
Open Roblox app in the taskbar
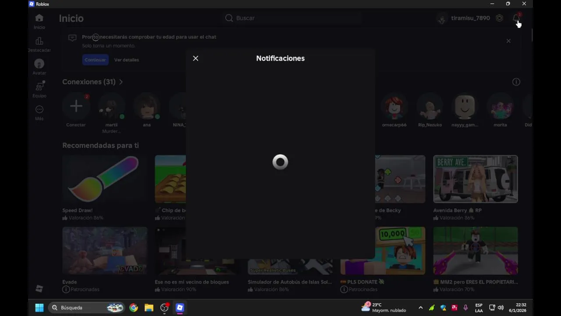[180, 308]
